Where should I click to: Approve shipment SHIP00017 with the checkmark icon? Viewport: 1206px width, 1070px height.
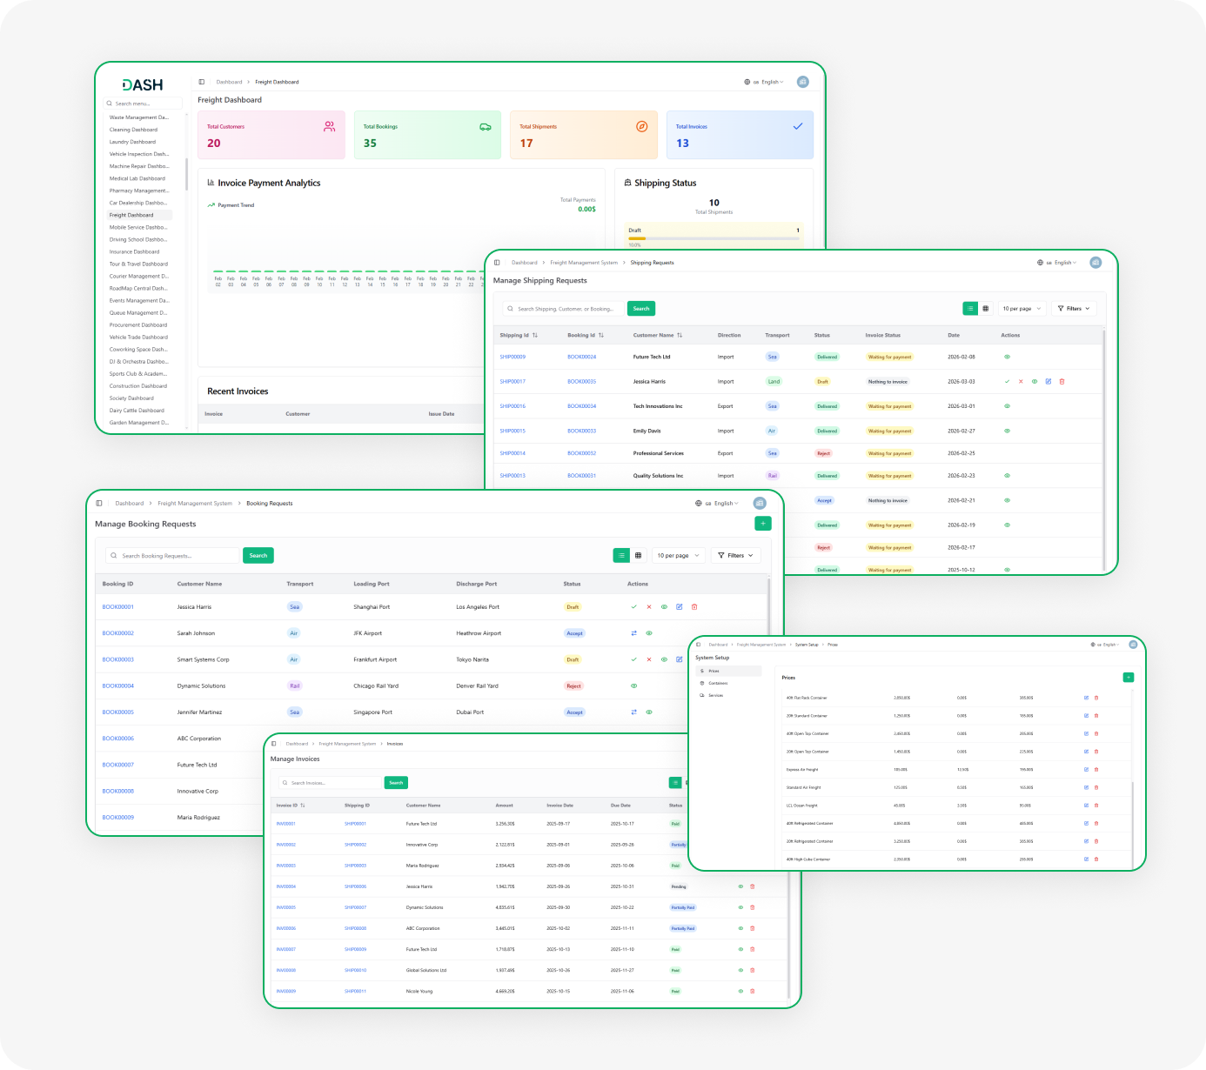pos(1008,381)
